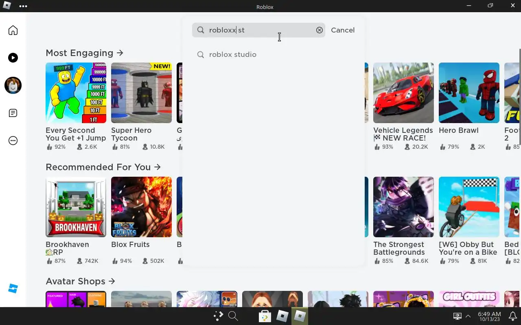521x325 pixels.
Task: Open the notifications bell icon
Action: (x=512, y=316)
